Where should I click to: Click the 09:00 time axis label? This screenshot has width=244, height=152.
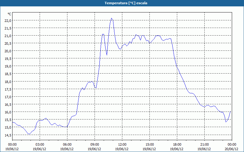[x=95, y=145]
